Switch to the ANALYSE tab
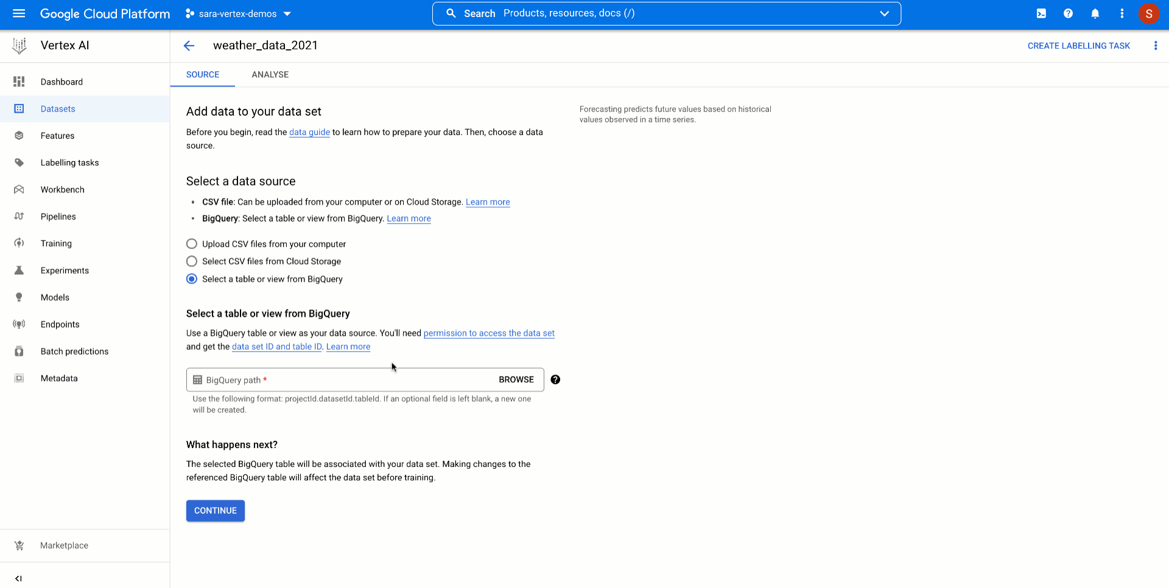This screenshot has height=588, width=1169. [270, 74]
